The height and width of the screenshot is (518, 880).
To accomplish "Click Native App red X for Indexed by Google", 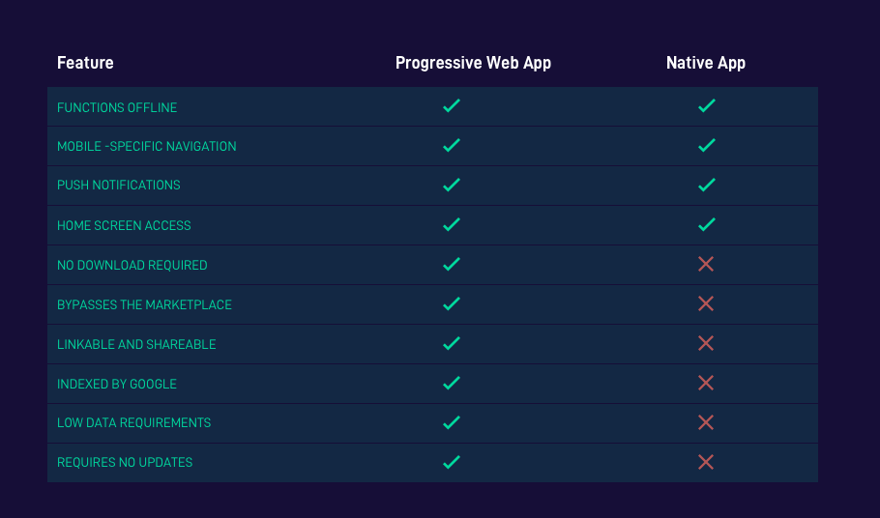I will (706, 383).
